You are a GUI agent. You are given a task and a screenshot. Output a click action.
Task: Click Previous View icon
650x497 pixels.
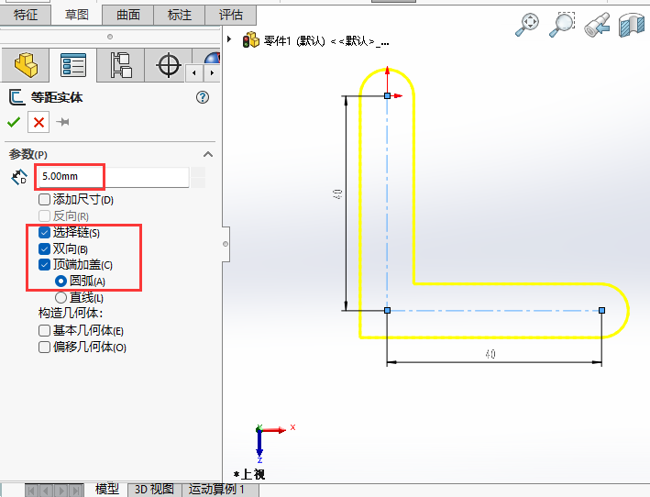[x=597, y=24]
